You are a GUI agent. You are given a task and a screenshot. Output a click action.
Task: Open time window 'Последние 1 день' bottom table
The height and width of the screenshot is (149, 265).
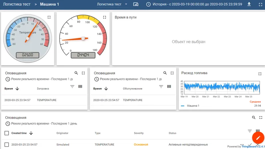tap(41, 124)
